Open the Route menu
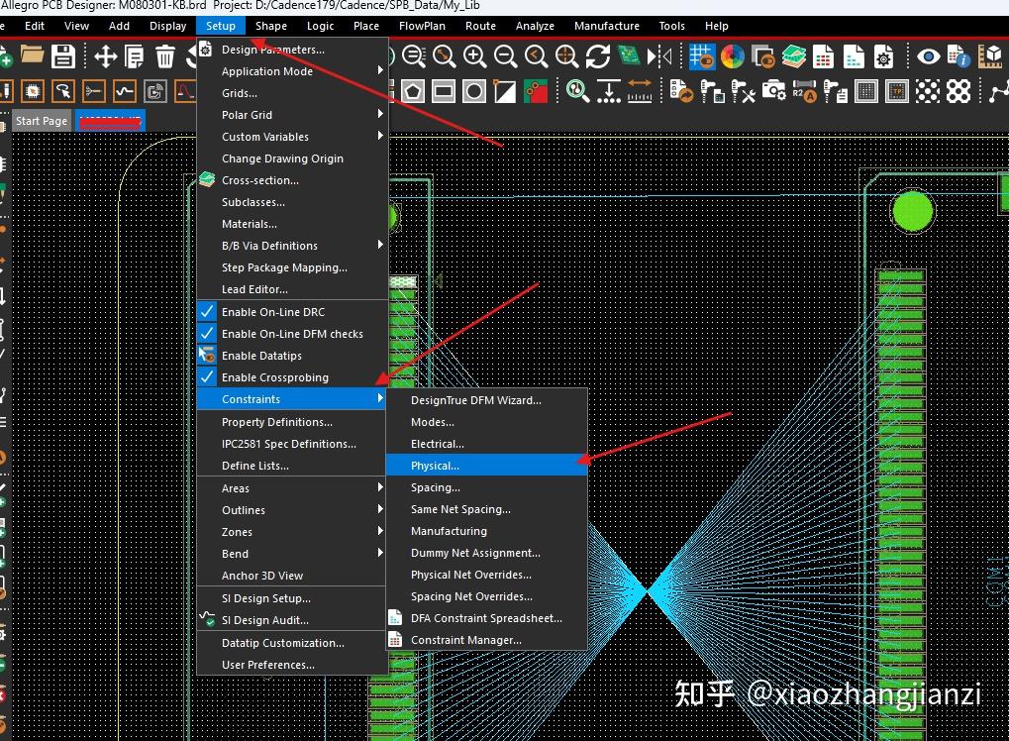This screenshot has height=741, width=1009. point(480,26)
